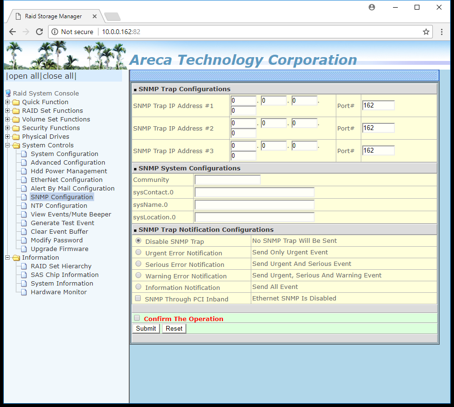The image size is (454, 407).
Task: Click the Raid System Console root icon
Action: (x=8, y=93)
